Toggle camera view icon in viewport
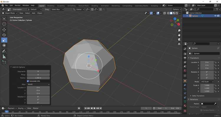The height and width of the screenshot is (117, 221). coord(179,39)
